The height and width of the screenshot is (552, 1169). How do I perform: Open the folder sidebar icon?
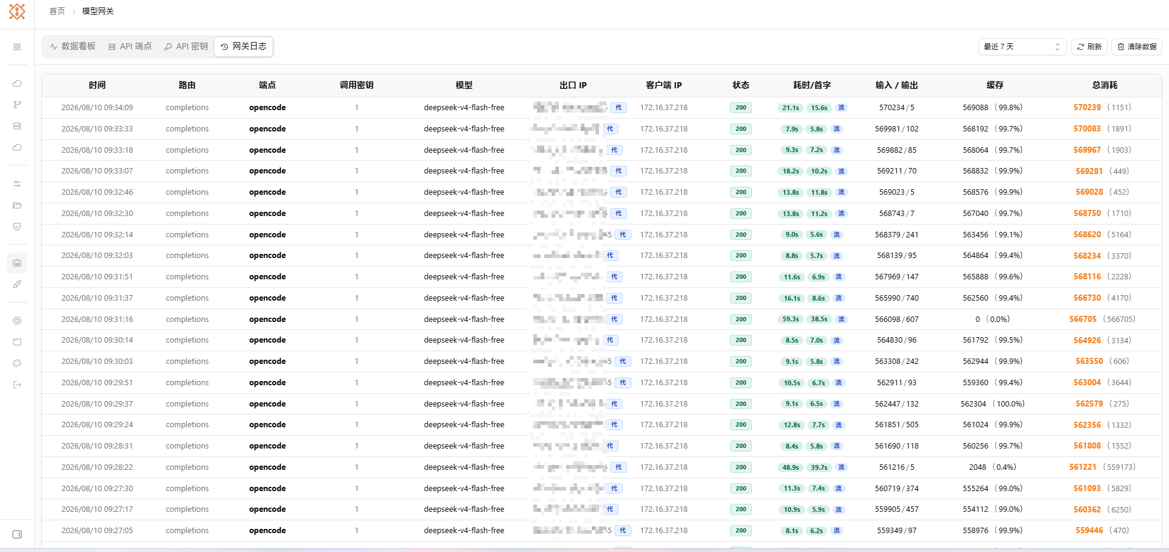pos(17,205)
